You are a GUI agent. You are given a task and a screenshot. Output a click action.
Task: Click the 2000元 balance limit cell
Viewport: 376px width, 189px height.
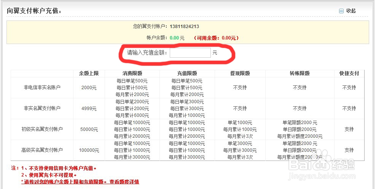89,88
